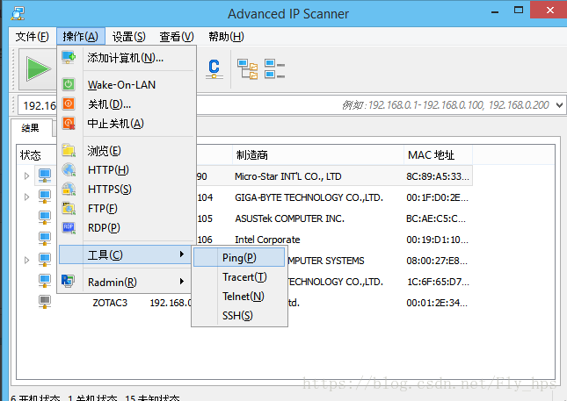Viewport: 567px width, 401px height.
Task: Select computer icon in Intel Corporate row
Action: point(45,239)
